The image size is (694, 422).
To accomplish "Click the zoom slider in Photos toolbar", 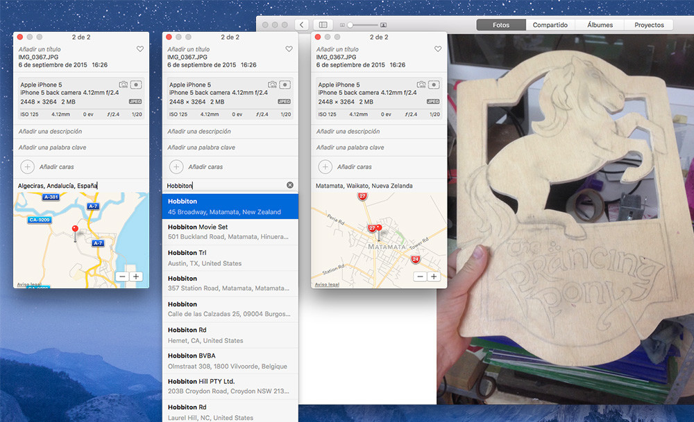I will coord(362,25).
